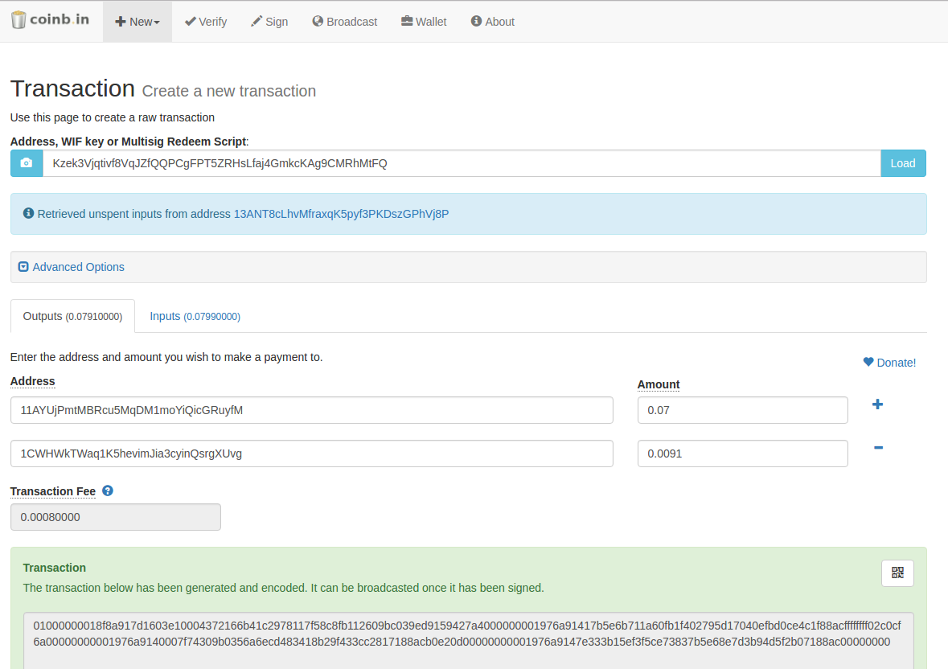Click the WIF key input field

pos(462,163)
